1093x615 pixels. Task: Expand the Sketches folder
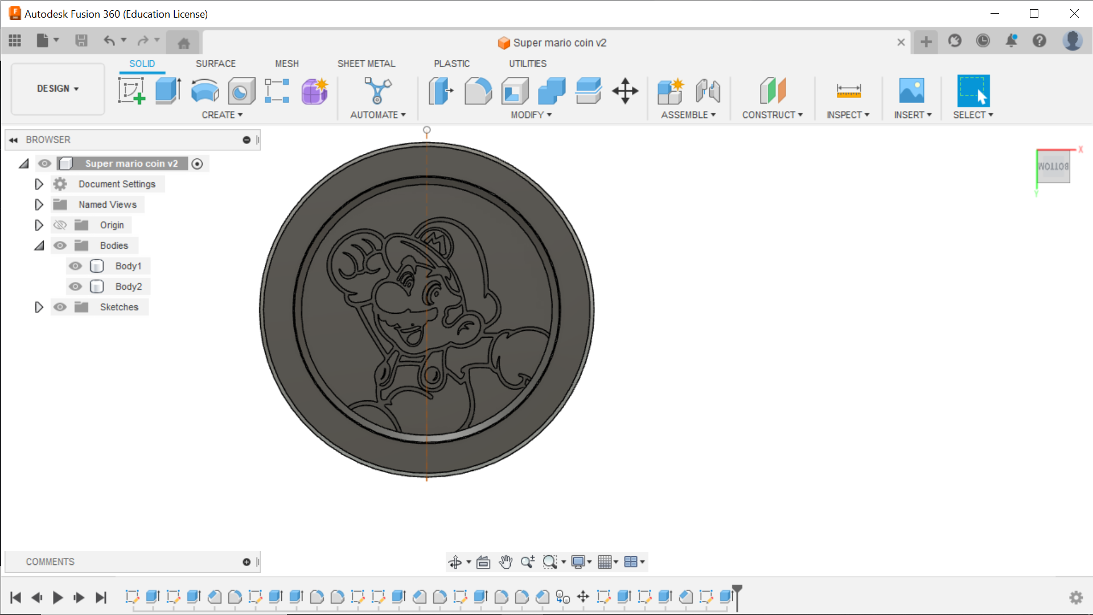[x=39, y=307]
